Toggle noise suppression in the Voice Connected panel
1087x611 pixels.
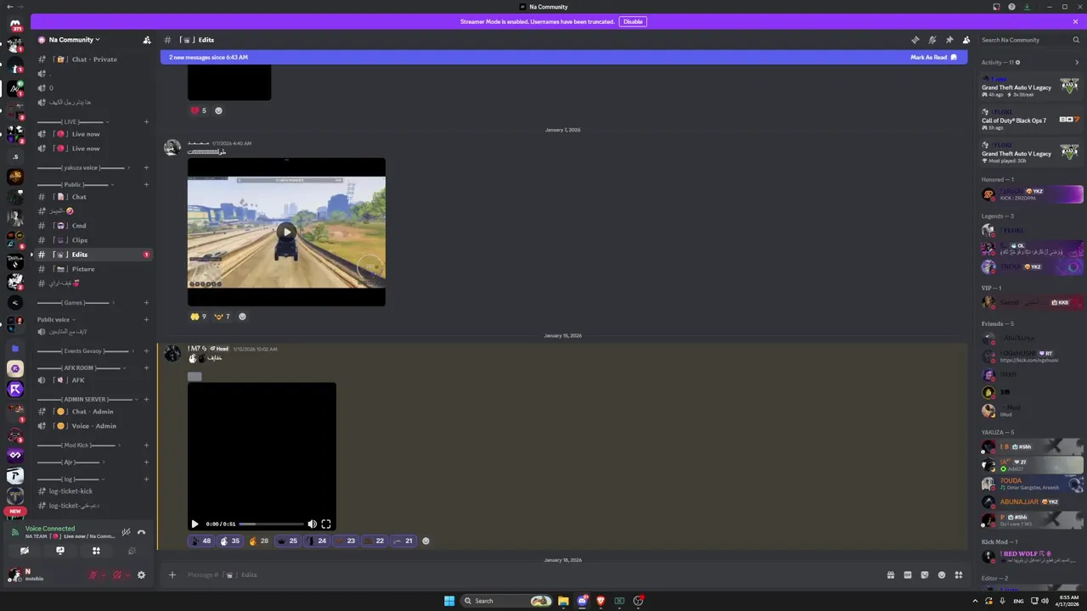click(x=126, y=532)
